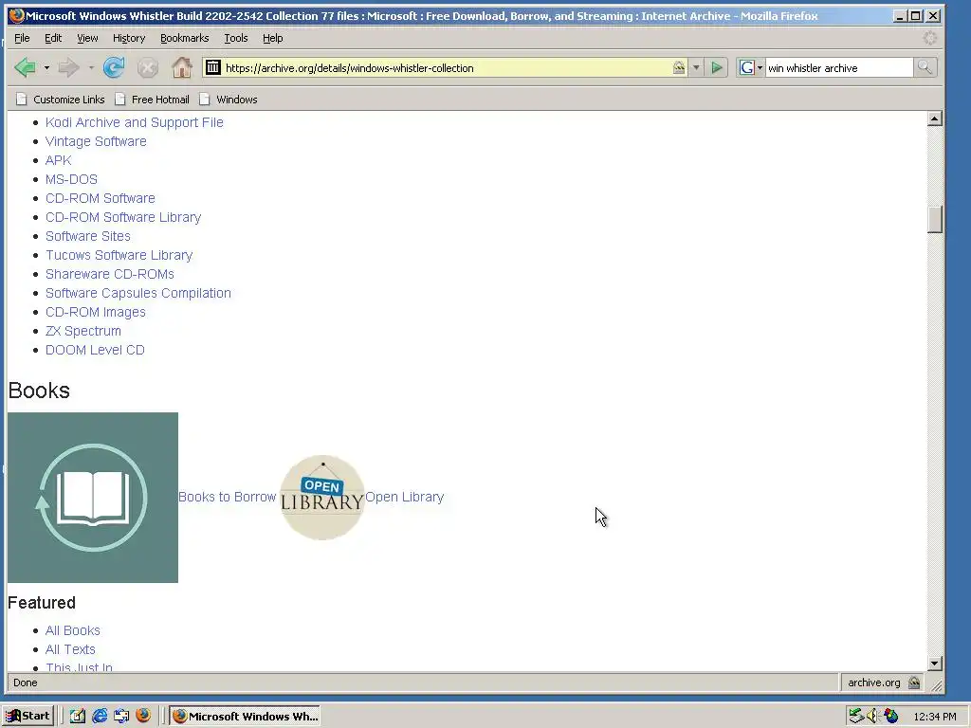Click the Firefox icon in title bar
This screenshot has width=971, height=728.
tap(17, 15)
